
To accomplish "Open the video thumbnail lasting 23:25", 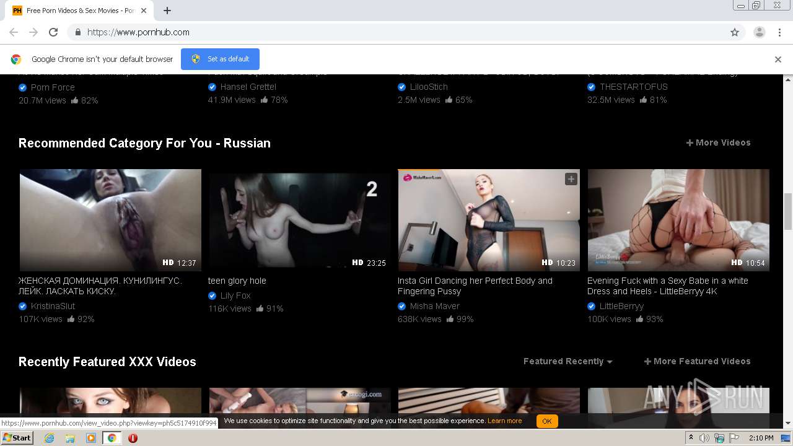I will pos(299,221).
